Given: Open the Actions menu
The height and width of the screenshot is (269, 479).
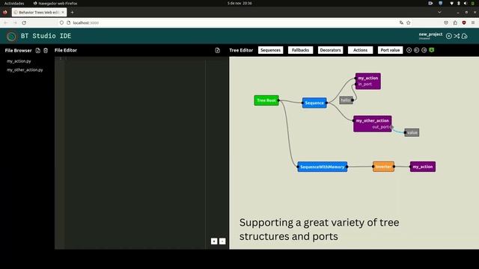Looking at the screenshot, I should [x=360, y=50].
